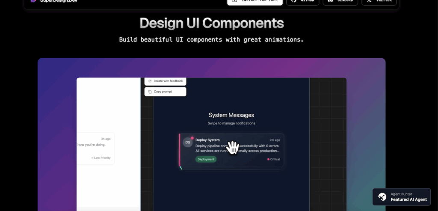Click the download icon on Install button
438x211 pixels.
click(x=234, y=1)
